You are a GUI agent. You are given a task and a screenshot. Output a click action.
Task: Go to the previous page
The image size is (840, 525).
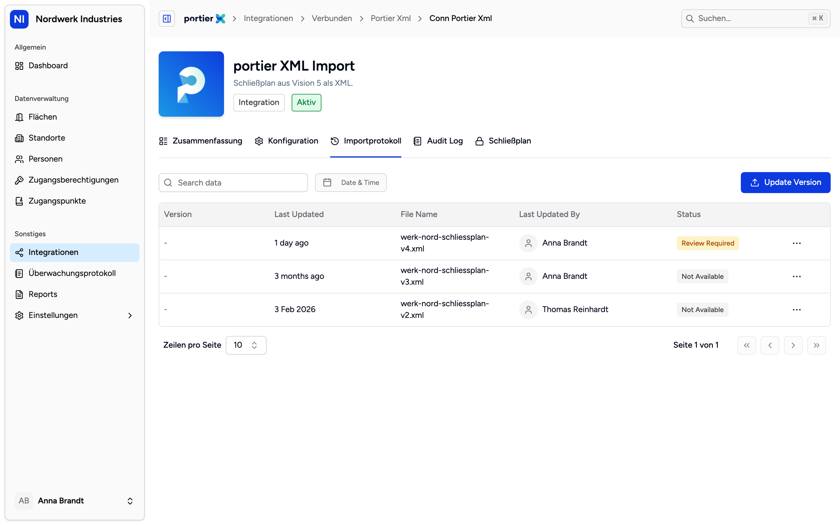770,345
